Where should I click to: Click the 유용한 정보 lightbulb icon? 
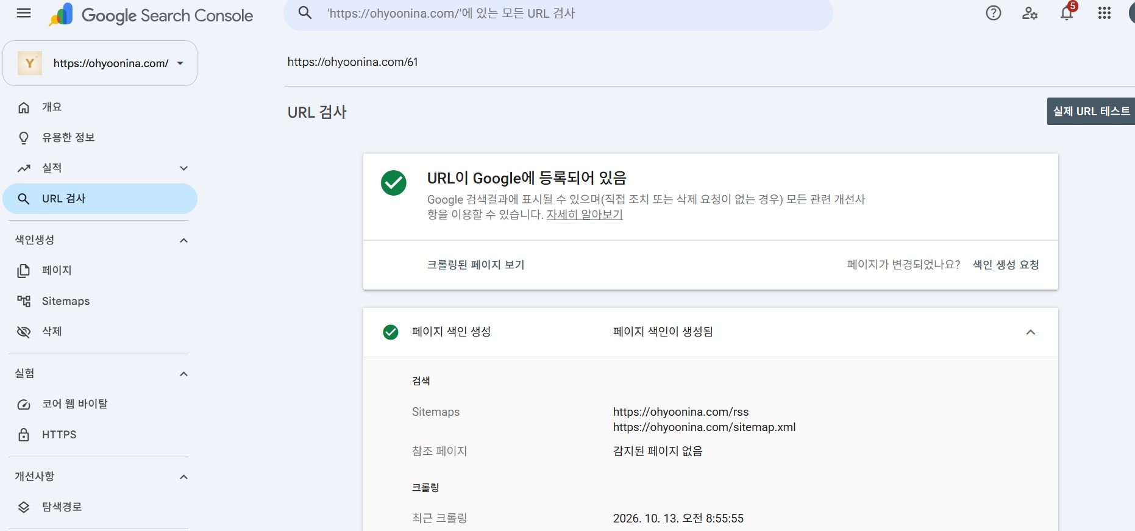click(24, 138)
